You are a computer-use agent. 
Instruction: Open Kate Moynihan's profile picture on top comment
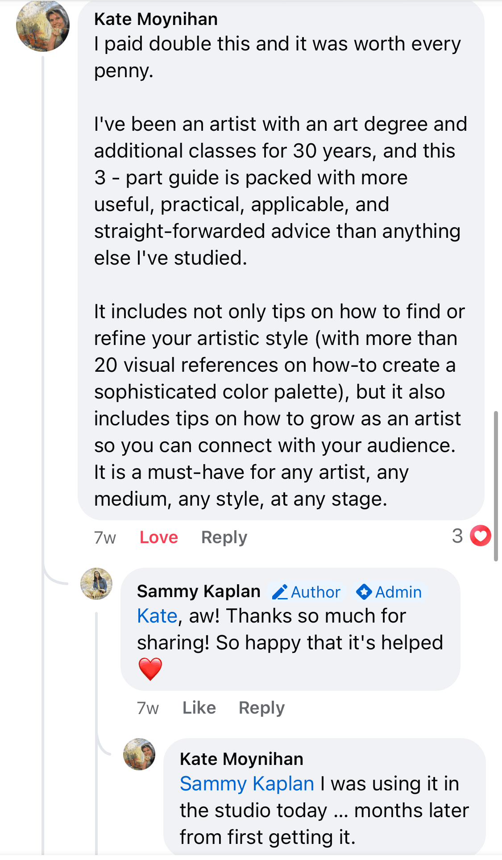click(x=43, y=26)
